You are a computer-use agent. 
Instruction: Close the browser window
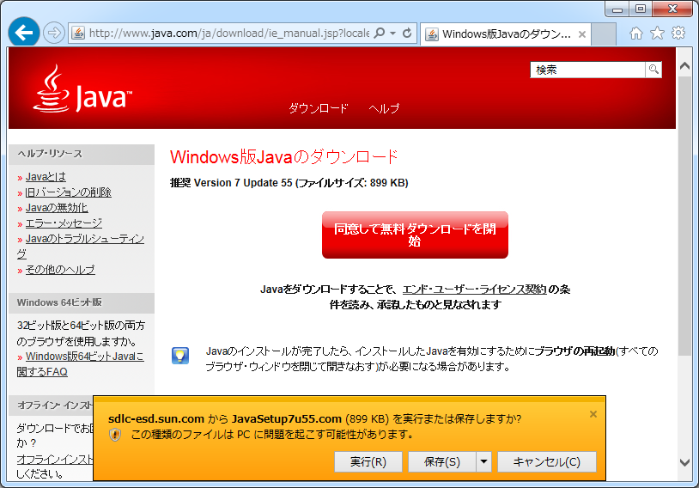tap(673, 9)
